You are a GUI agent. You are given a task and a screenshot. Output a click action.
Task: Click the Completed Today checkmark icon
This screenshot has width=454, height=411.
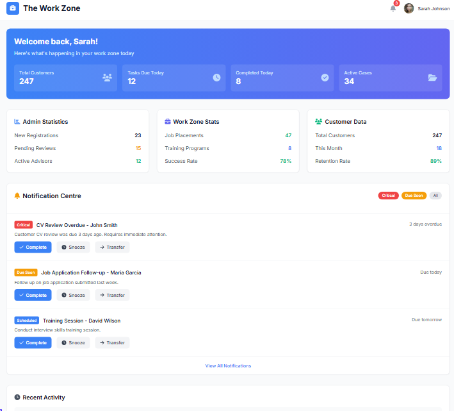coord(325,78)
